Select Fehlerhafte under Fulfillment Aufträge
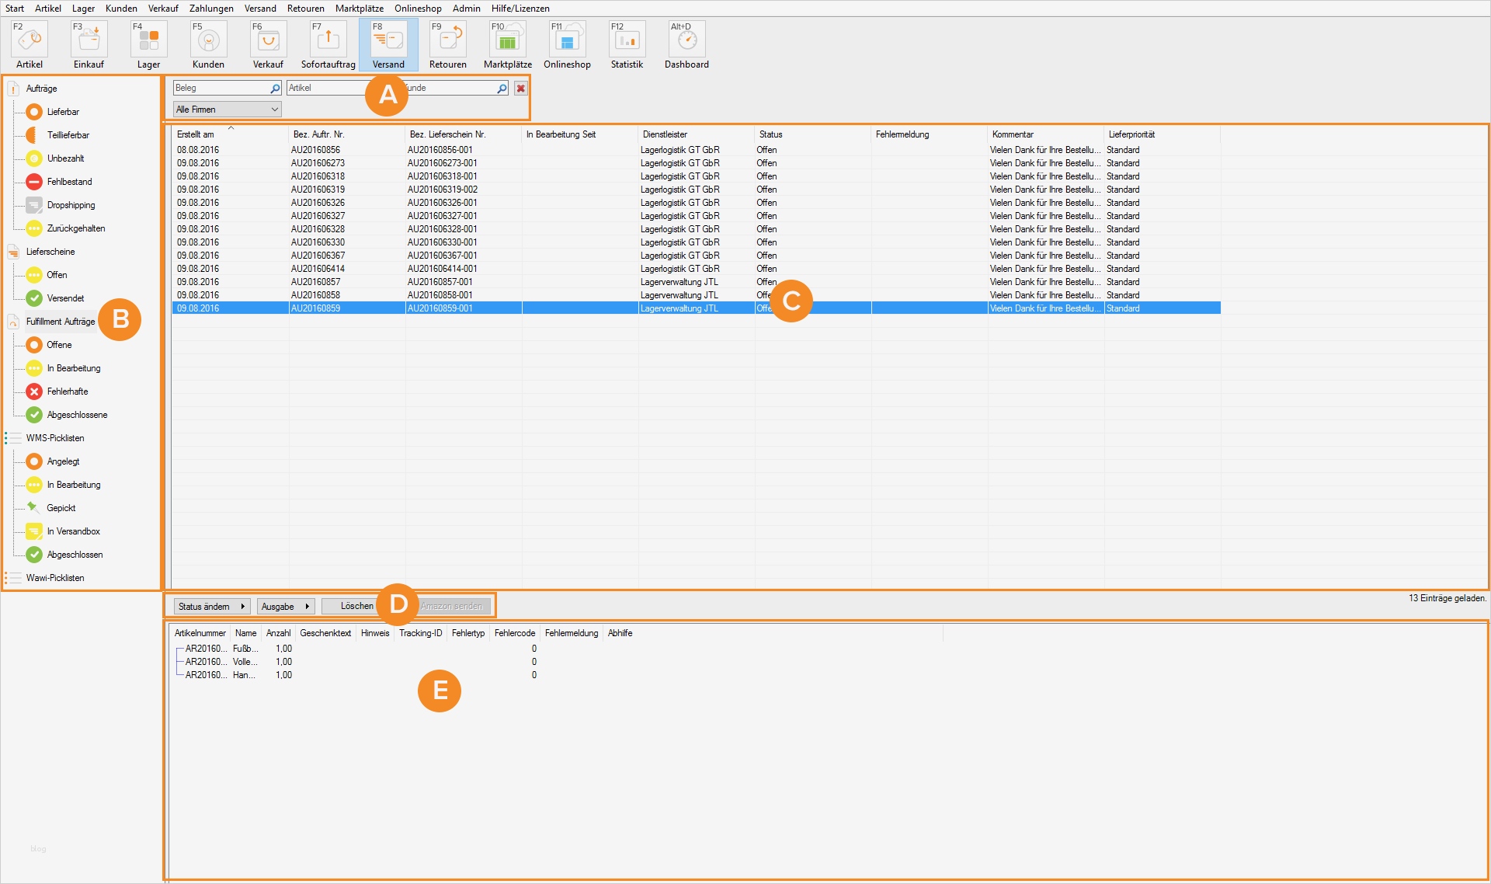This screenshot has height=884, width=1491. [67, 392]
